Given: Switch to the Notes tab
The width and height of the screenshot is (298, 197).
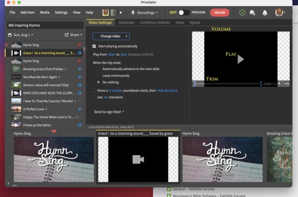Looking at the screenshot, I should pos(179,22).
